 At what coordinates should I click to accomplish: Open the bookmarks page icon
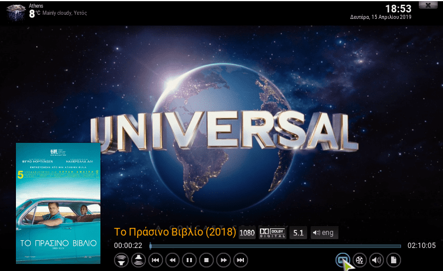point(393,260)
